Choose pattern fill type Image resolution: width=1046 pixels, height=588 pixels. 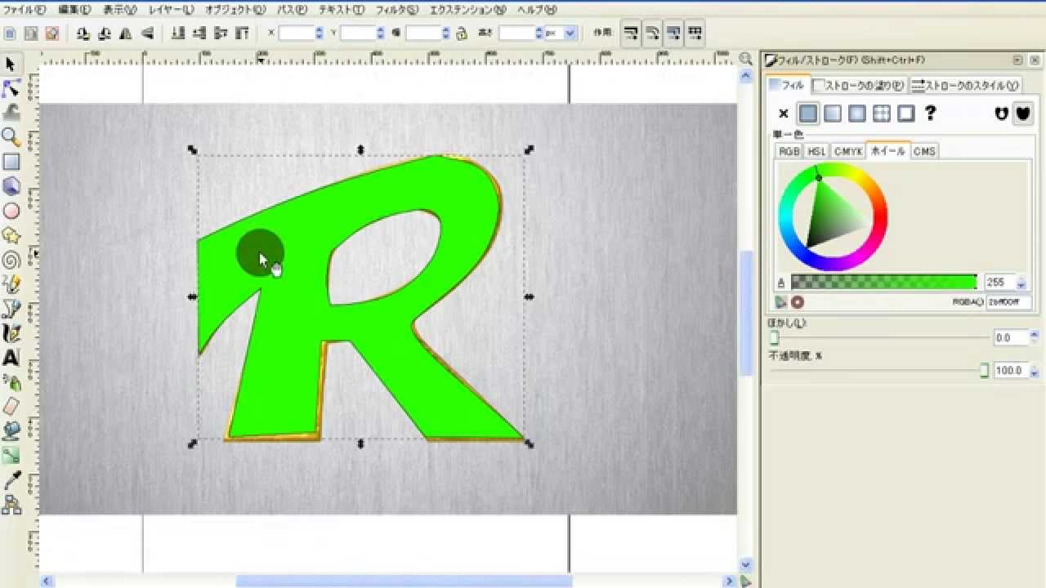point(881,114)
